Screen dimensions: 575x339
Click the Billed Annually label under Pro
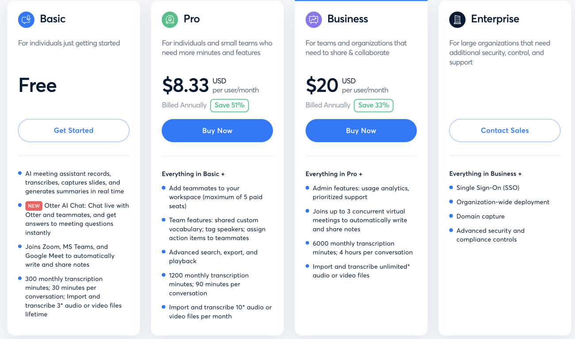pos(184,105)
